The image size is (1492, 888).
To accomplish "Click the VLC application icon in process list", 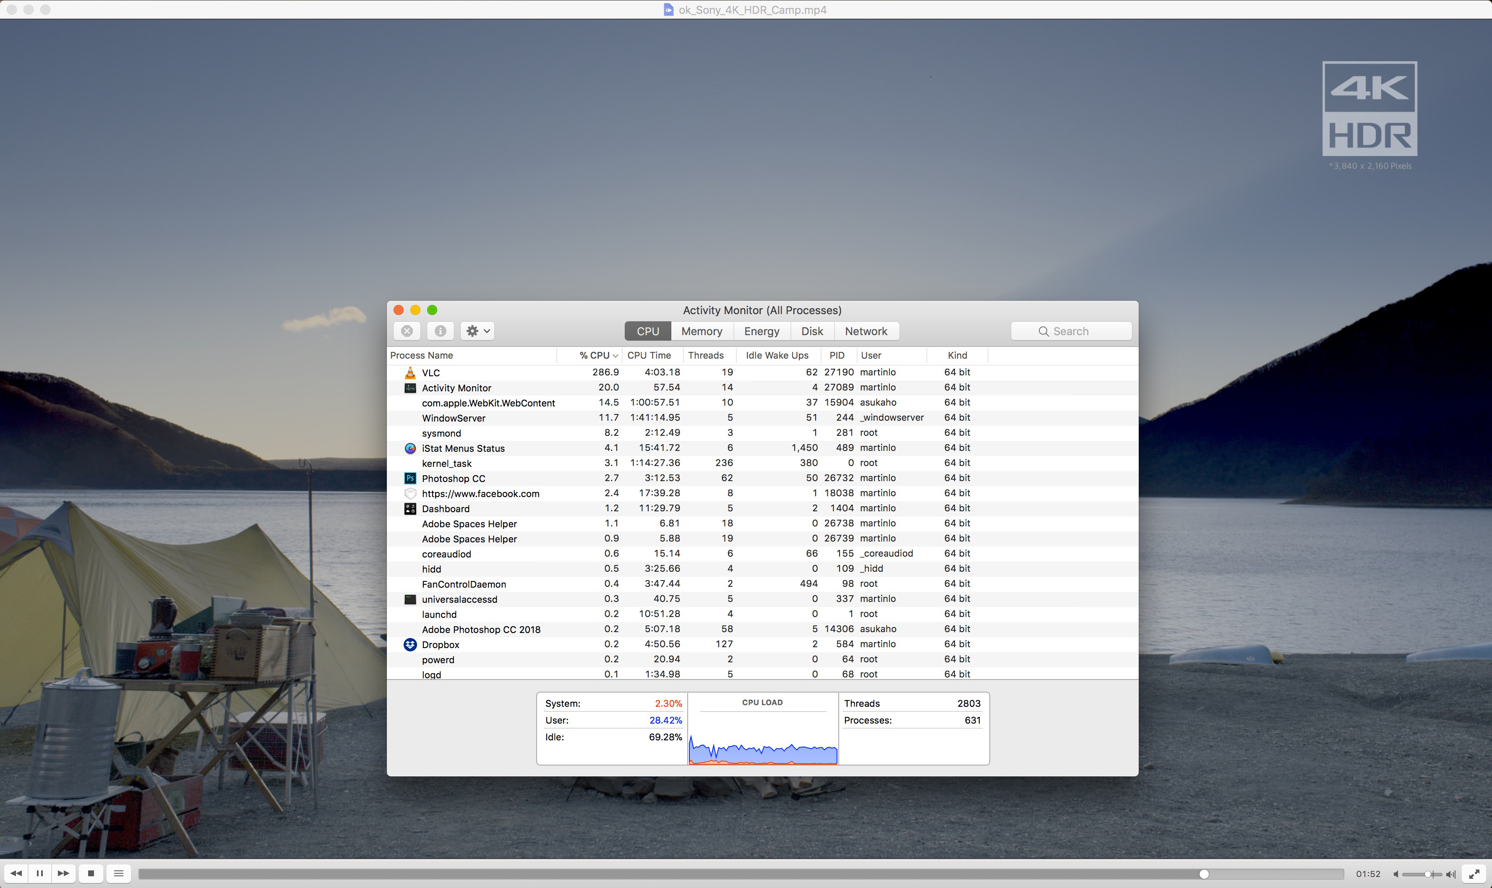I will (409, 372).
